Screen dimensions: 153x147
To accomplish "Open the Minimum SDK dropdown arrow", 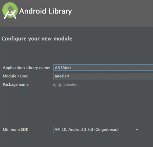I will [x=137, y=130].
